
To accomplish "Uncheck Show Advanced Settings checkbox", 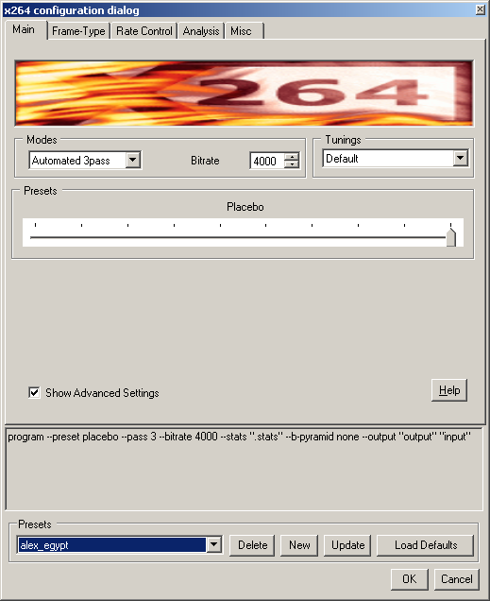I will click(34, 392).
